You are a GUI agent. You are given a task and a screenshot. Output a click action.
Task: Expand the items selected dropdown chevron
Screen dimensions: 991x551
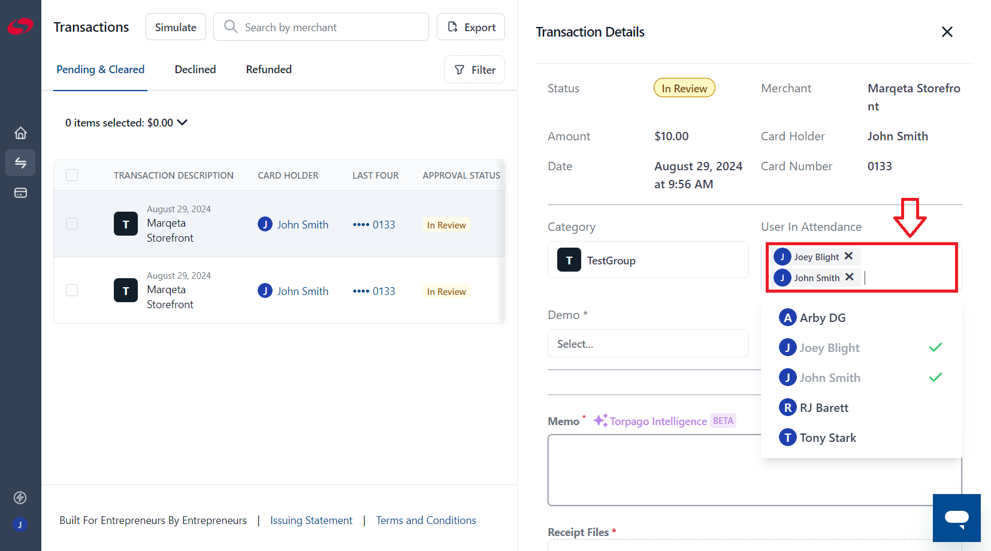(183, 122)
